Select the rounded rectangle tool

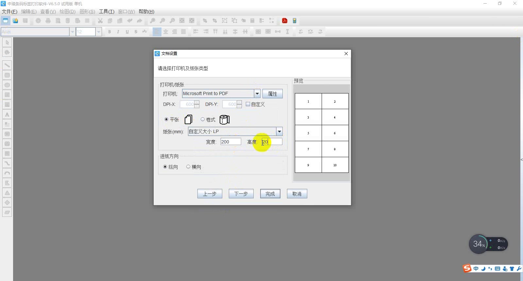pos(7,75)
